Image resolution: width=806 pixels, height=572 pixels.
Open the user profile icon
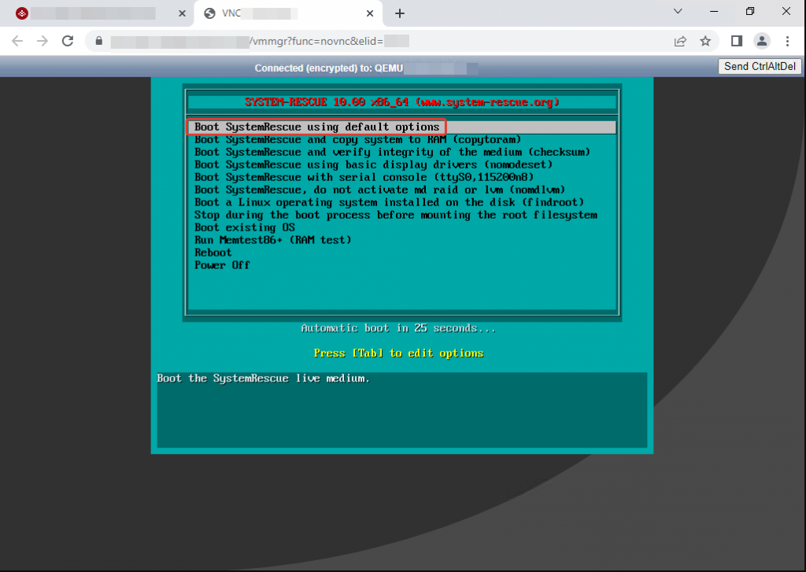[x=762, y=41]
